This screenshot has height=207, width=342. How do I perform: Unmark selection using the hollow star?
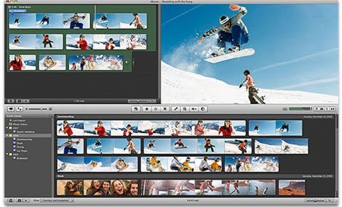click(156, 109)
